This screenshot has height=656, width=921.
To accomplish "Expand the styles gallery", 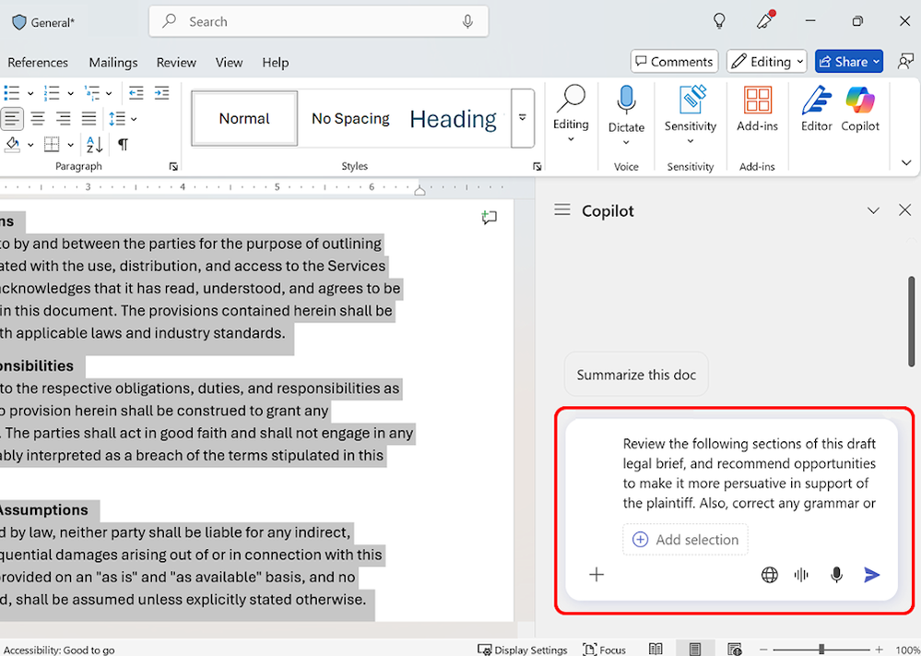I will pos(522,118).
